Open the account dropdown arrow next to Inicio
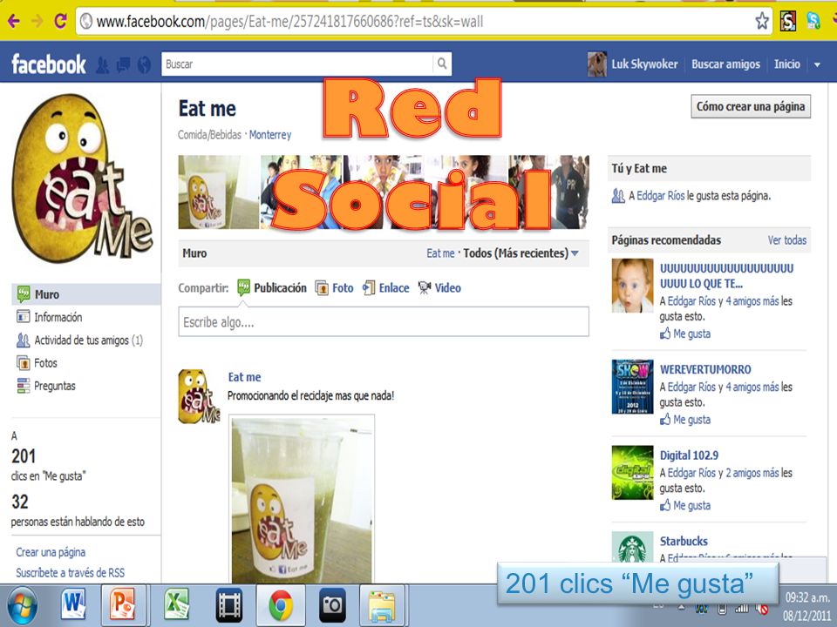The width and height of the screenshot is (837, 627). click(x=817, y=64)
